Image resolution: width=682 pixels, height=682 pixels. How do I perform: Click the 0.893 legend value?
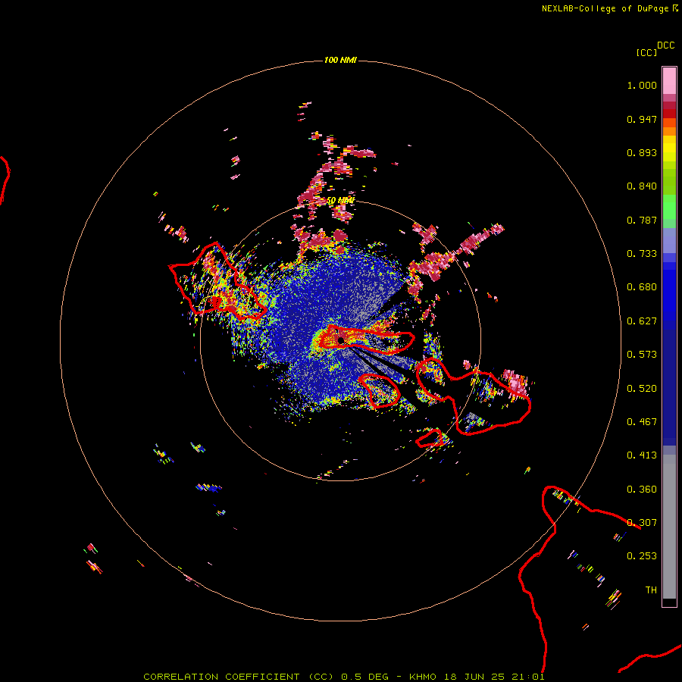click(x=642, y=152)
